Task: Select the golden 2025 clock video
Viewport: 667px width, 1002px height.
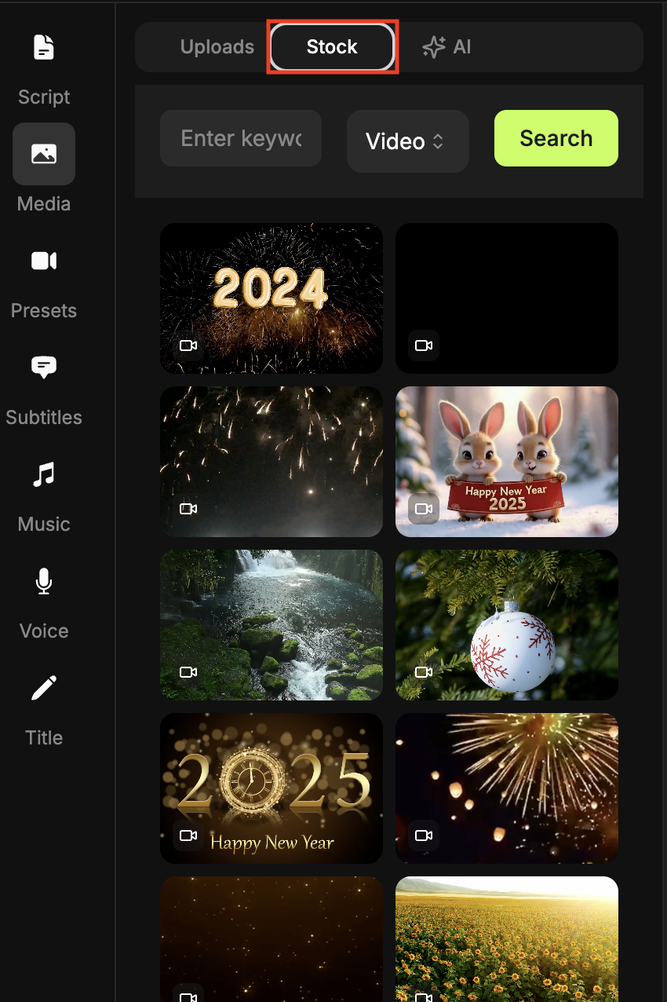Action: pos(272,788)
